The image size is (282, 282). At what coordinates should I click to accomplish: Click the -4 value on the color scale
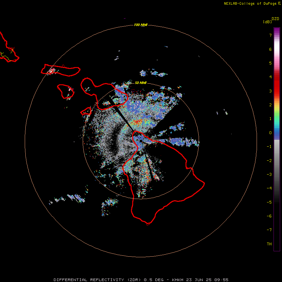[x=269, y=188]
